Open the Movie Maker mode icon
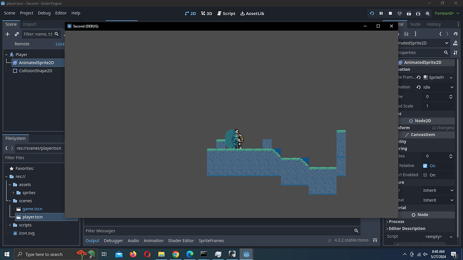The width and height of the screenshot is (463, 260). point(427,13)
